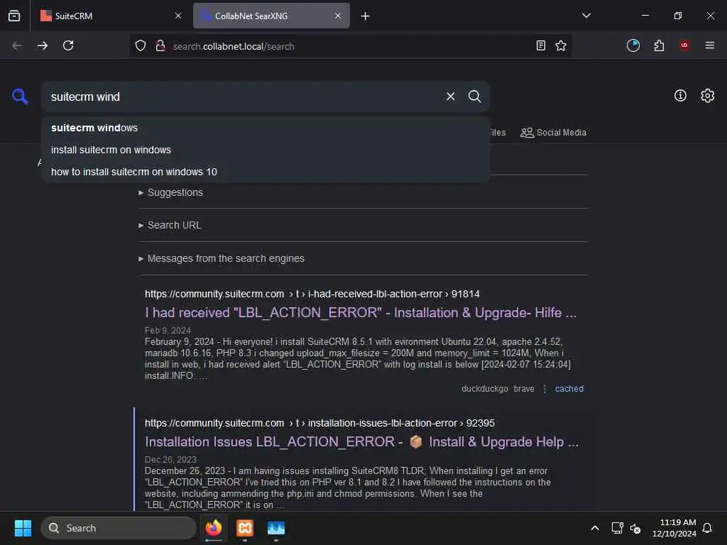Submit search with the magnifier button

(474, 97)
